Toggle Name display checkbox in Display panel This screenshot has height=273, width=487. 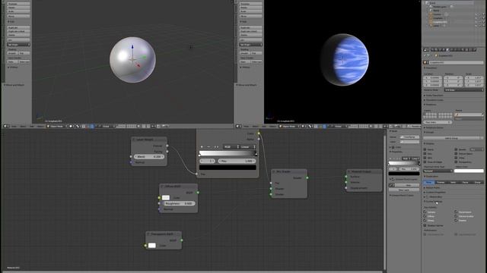click(425, 149)
